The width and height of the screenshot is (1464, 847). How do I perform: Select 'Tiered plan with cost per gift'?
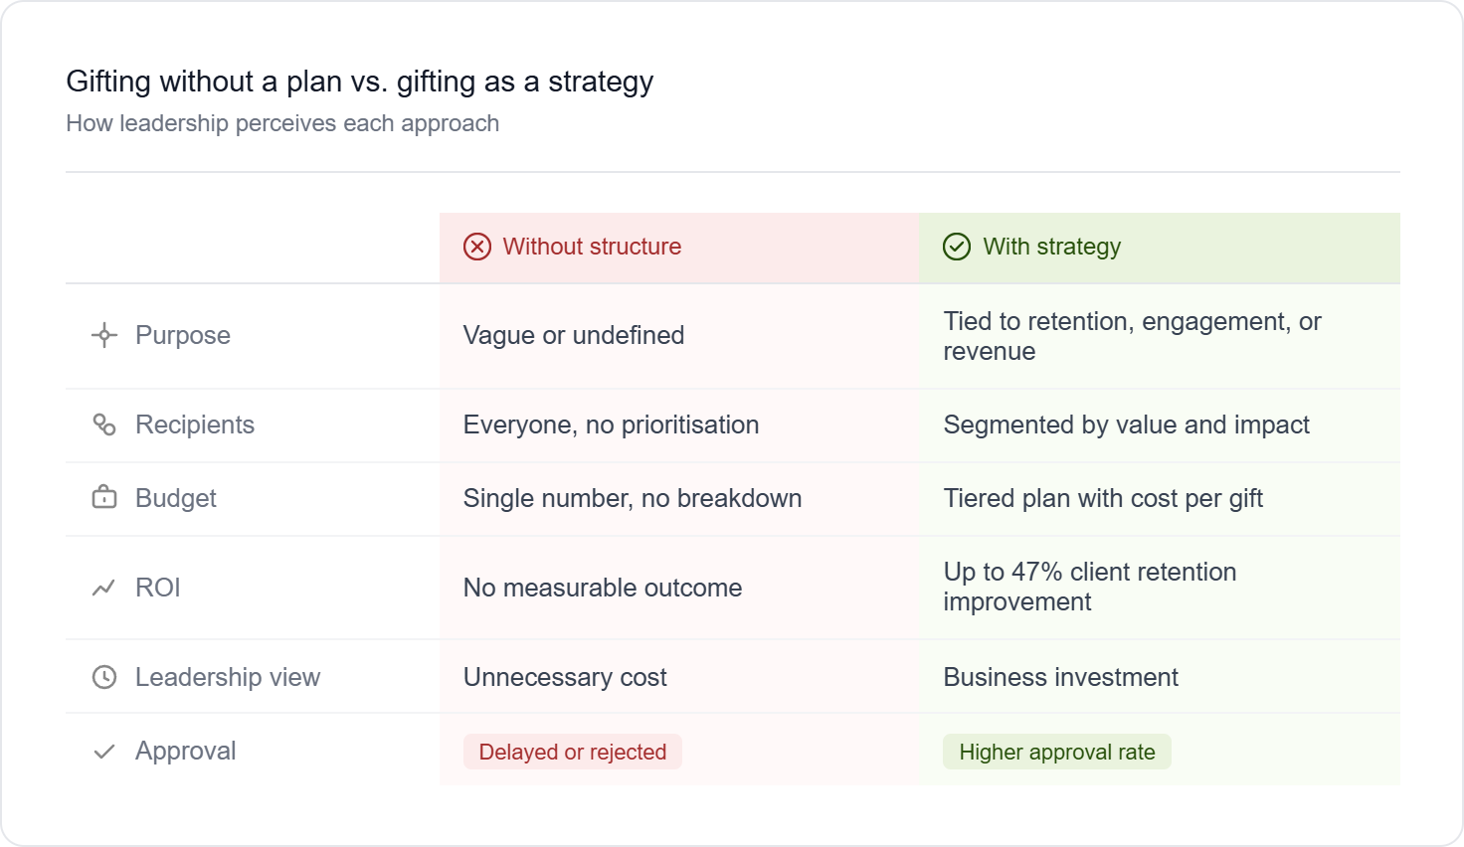pyautogui.click(x=1103, y=498)
